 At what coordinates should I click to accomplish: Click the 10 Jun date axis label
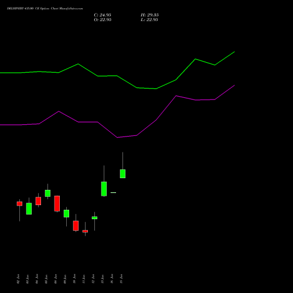[x=74, y=279]
